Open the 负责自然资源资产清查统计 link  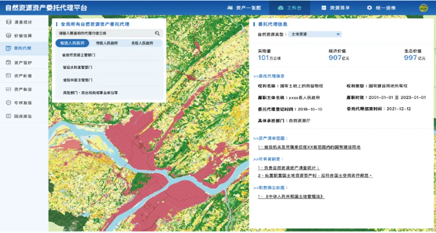289,168
